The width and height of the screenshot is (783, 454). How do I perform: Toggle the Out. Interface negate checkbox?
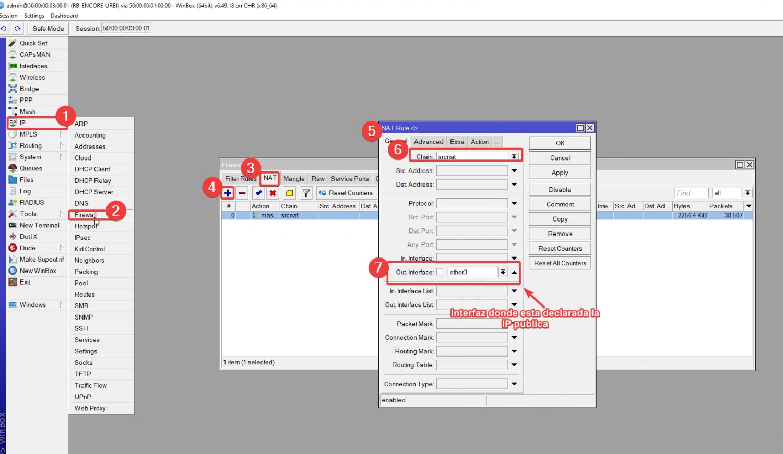click(440, 272)
